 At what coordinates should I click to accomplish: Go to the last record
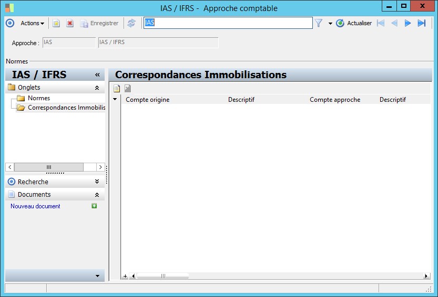(422, 23)
